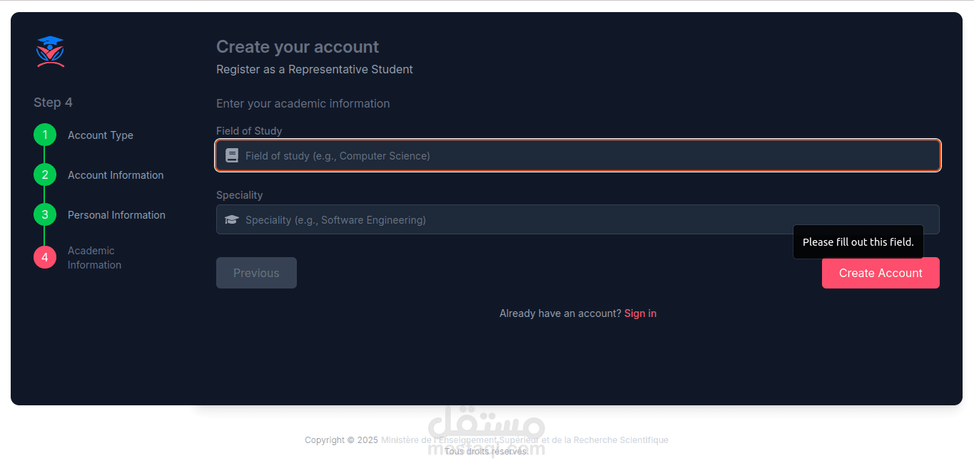Select the green step 2 circle
The width and height of the screenshot is (974, 468).
pos(45,175)
